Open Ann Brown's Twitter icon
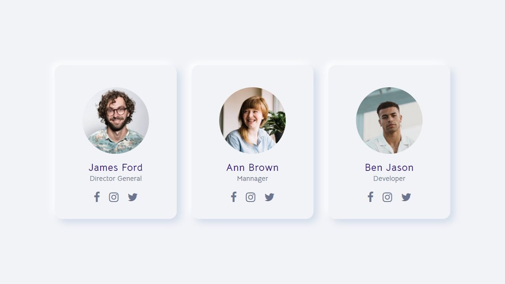Screen dimensions: 505x284 point(269,197)
